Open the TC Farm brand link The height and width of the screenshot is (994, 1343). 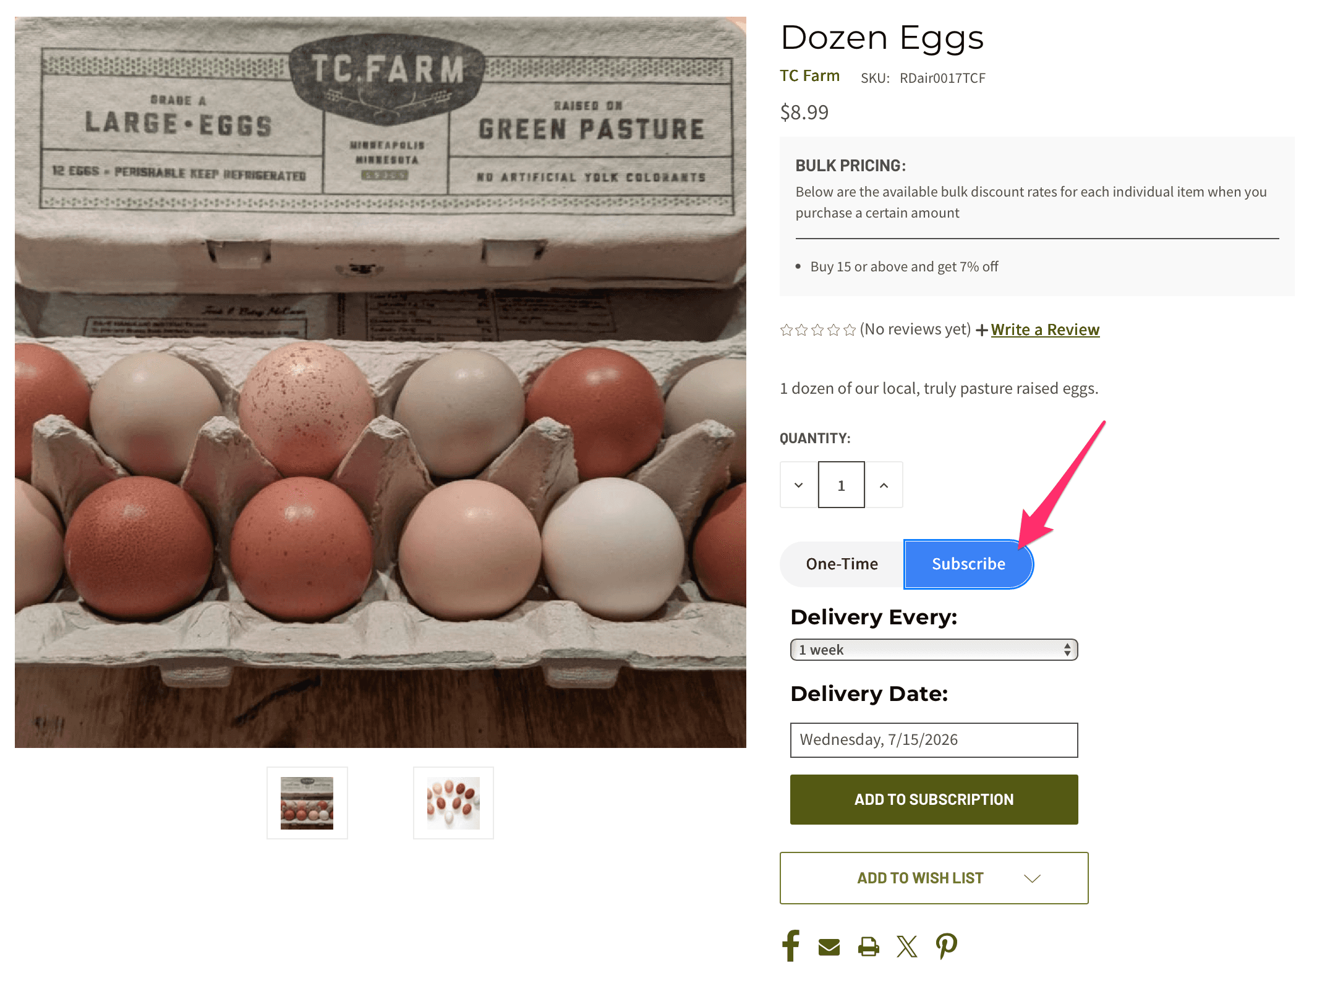click(810, 76)
